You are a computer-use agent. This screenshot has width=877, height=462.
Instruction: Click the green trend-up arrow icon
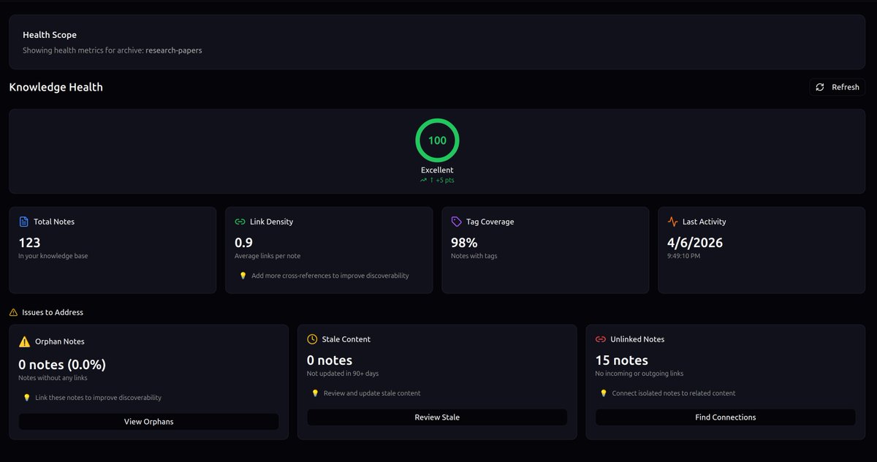point(423,180)
